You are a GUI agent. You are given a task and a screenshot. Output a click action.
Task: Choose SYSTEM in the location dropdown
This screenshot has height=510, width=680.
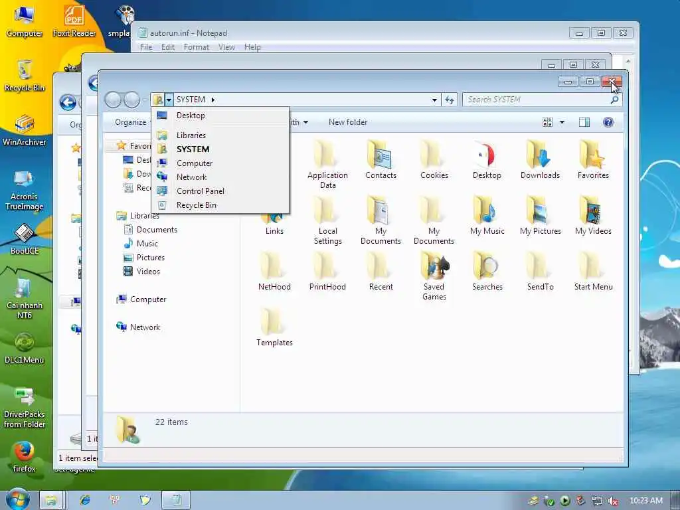[x=220, y=149]
